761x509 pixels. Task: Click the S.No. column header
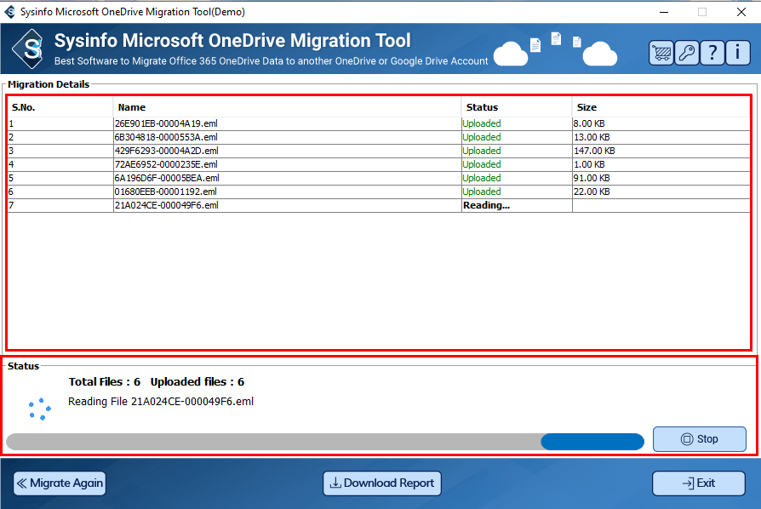tap(23, 107)
